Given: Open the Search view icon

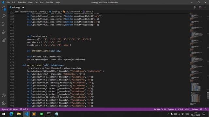Looking at the screenshot, I should pos(4,16).
